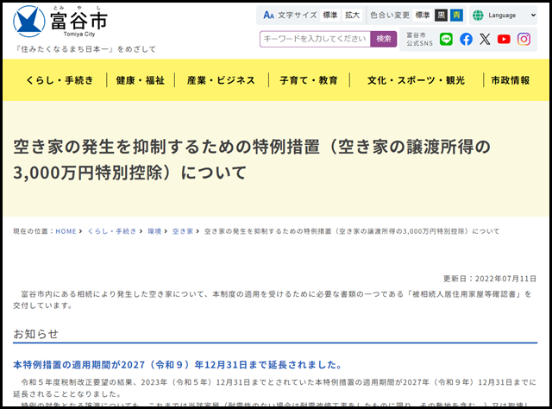Open the X (Twitter) icon
The width and height of the screenshot is (552, 409).
click(x=485, y=39)
